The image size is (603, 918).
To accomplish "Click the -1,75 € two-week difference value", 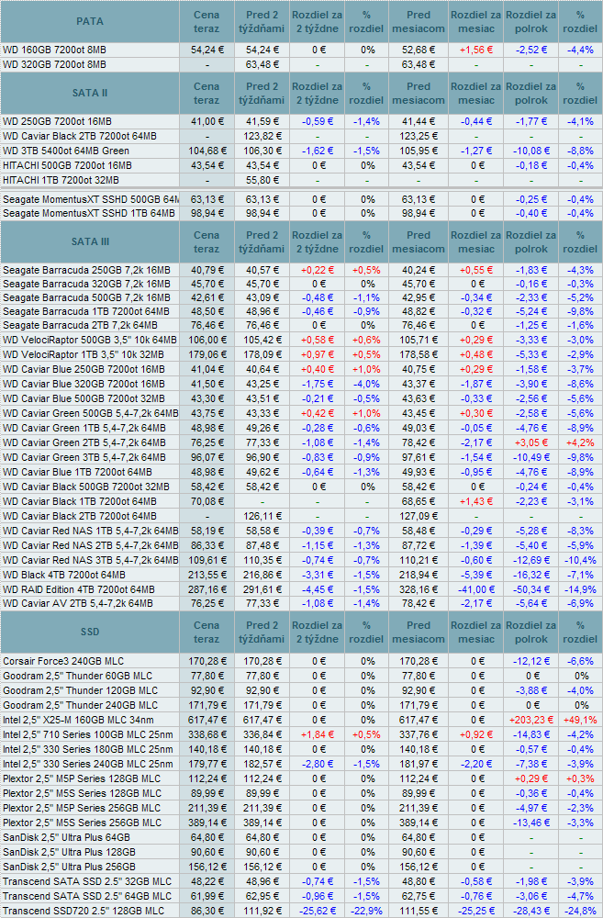I will pos(318,384).
